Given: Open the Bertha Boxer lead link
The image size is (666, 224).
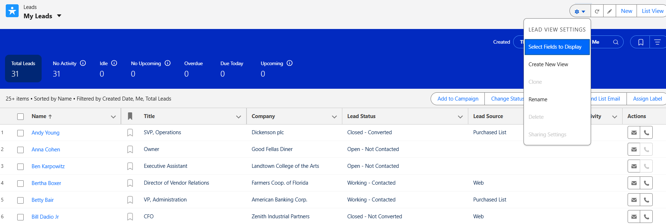Looking at the screenshot, I should [x=46, y=183].
